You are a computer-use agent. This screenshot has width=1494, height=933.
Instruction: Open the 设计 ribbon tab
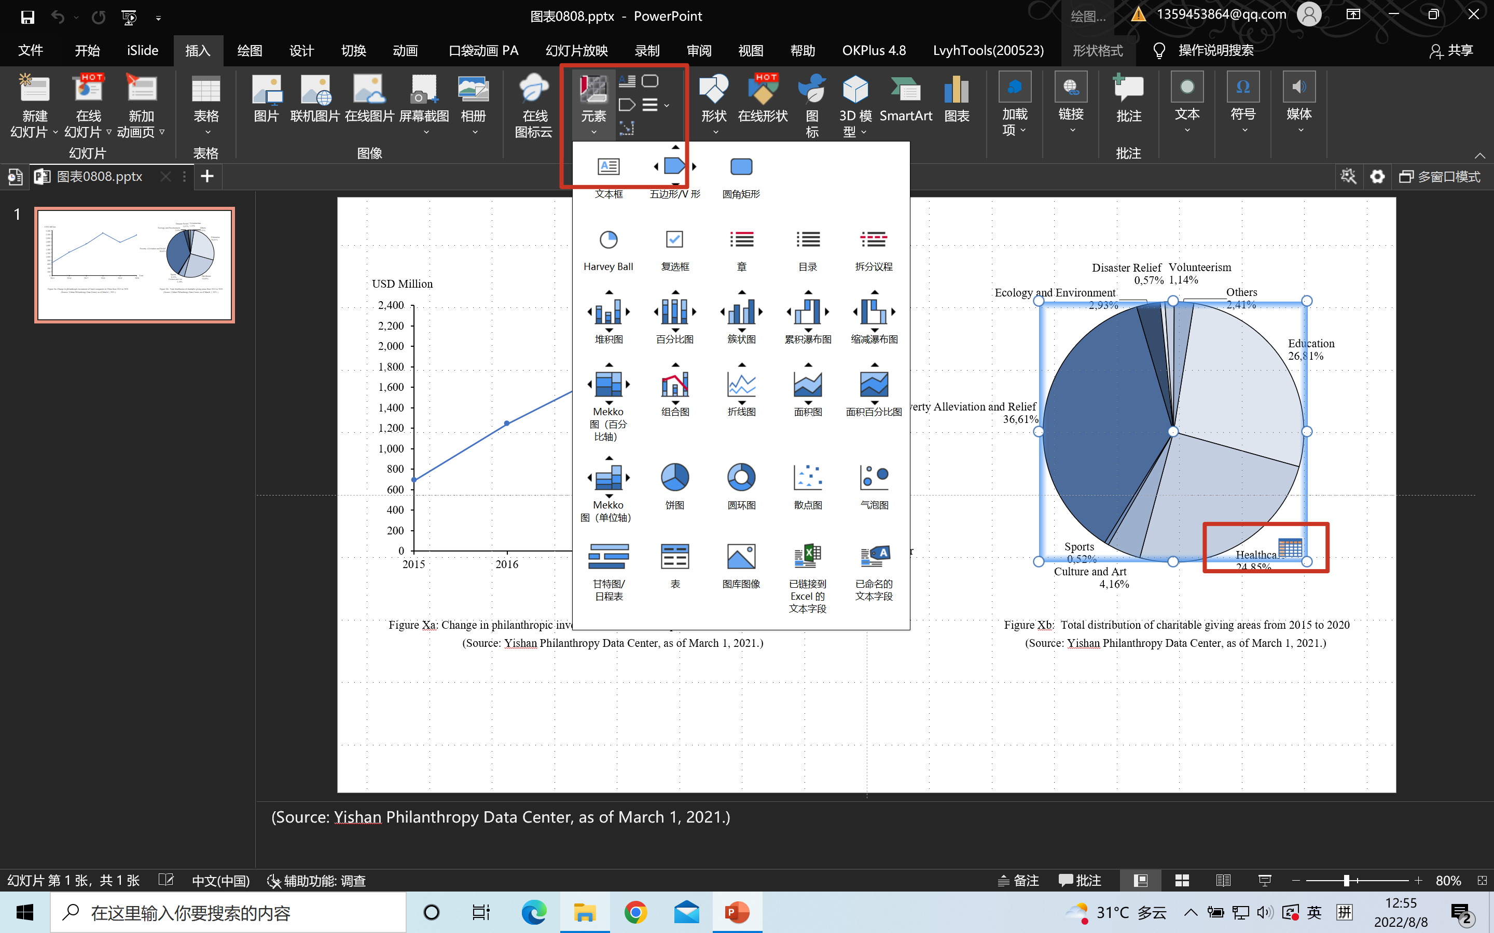301,51
